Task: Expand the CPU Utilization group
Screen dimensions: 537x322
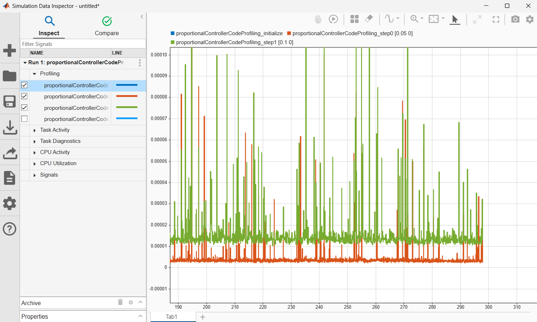Action: tap(35, 164)
